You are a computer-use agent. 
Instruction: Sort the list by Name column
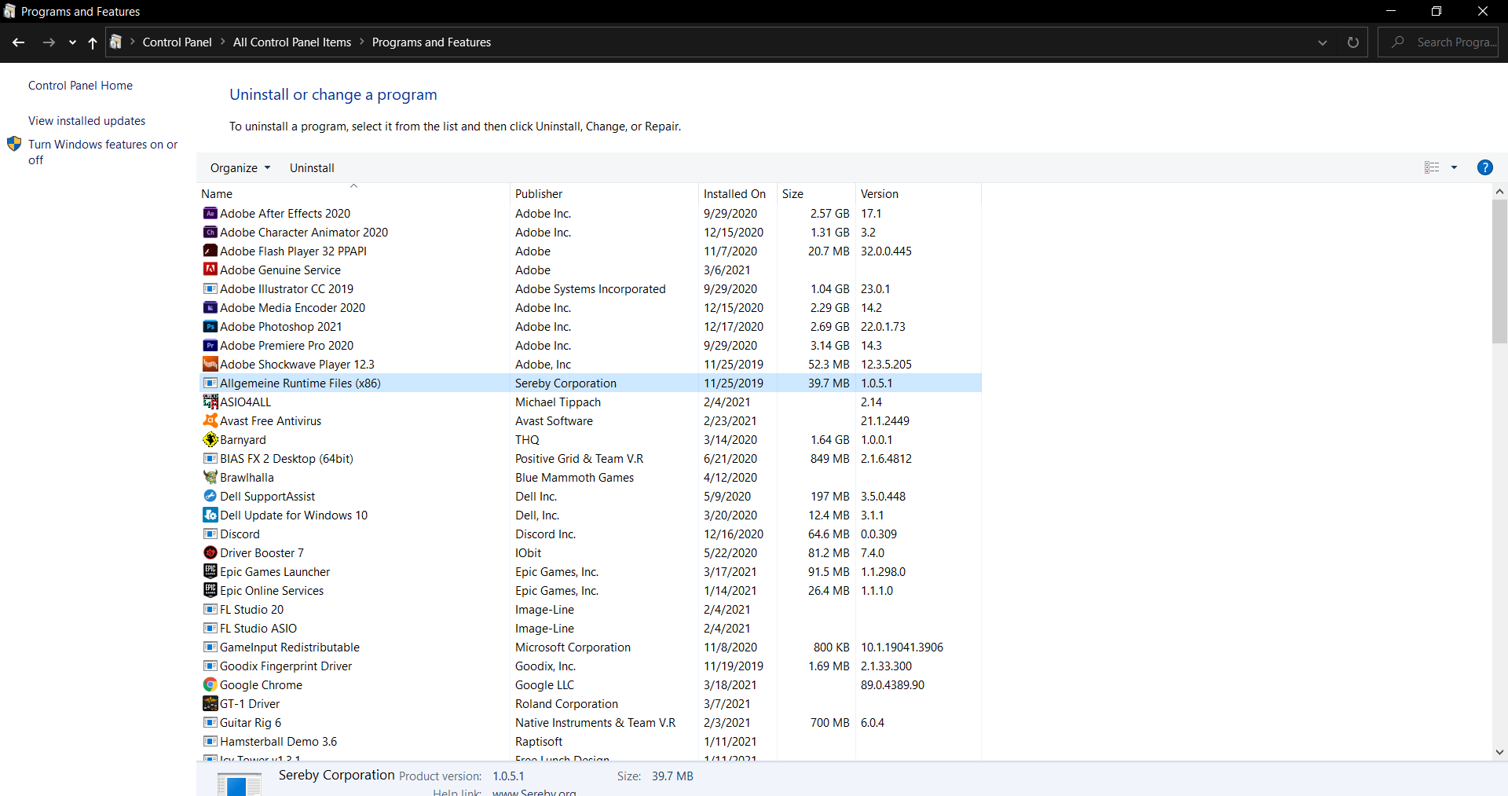click(x=353, y=193)
